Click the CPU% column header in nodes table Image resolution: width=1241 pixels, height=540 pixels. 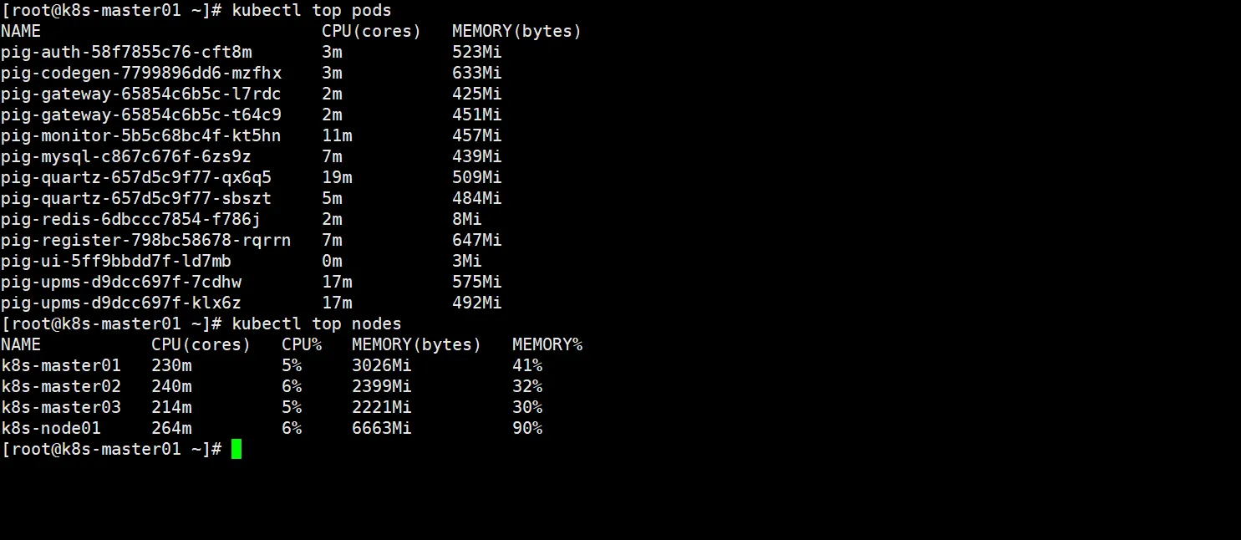302,345
